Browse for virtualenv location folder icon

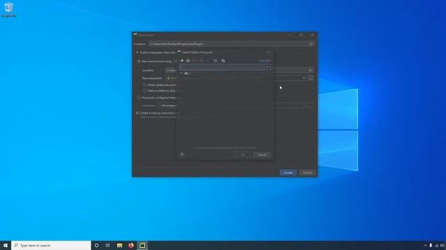click(x=310, y=70)
